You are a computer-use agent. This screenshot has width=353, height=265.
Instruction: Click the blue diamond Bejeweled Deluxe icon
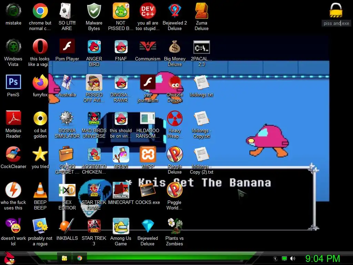[x=148, y=226]
